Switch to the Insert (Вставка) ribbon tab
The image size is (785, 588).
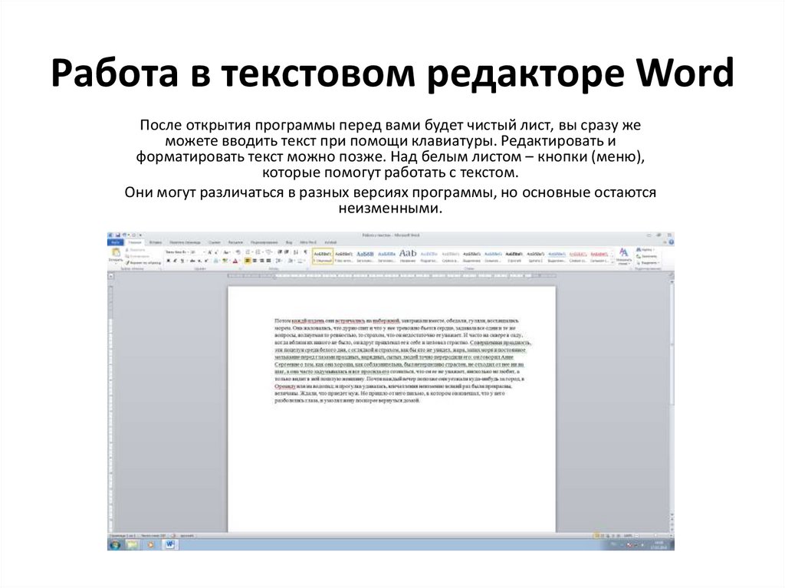click(x=156, y=242)
